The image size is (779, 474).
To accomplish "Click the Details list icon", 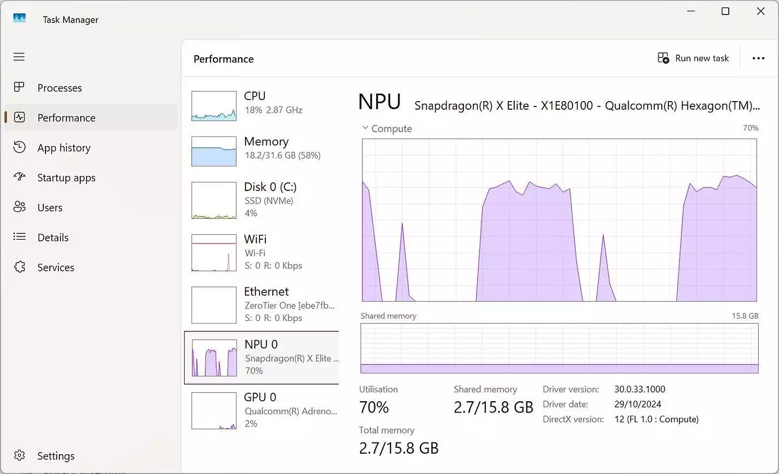I will coord(19,237).
